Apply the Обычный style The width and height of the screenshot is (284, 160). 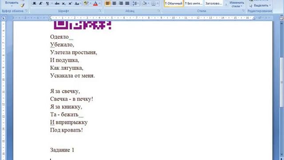[x=174, y=4]
